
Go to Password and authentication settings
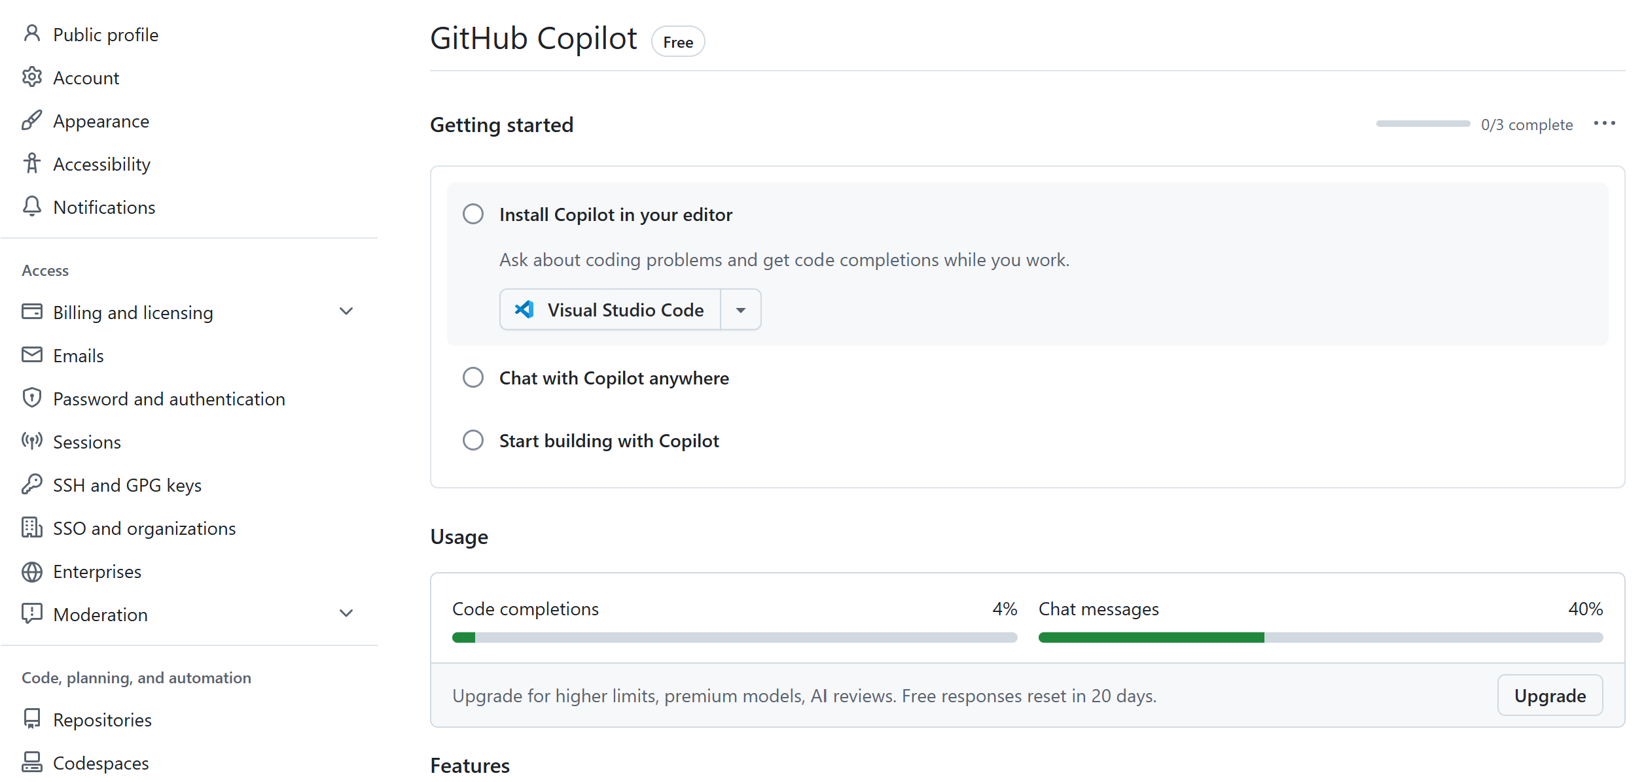(x=169, y=399)
